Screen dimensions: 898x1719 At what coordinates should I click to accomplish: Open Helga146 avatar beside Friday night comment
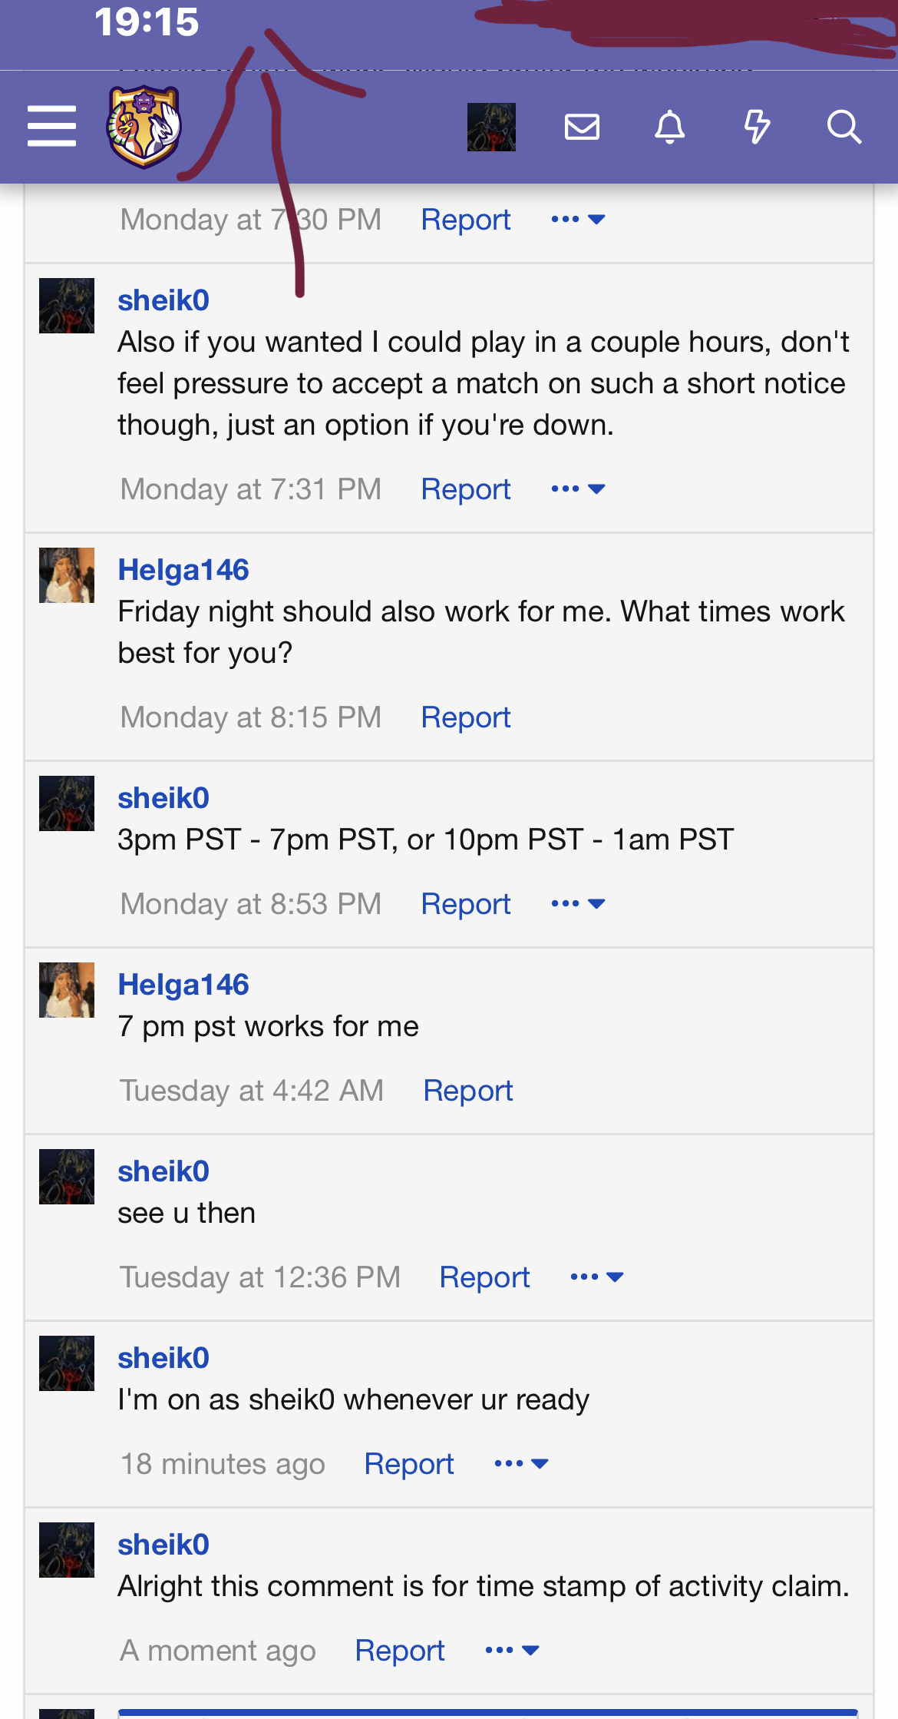click(67, 575)
